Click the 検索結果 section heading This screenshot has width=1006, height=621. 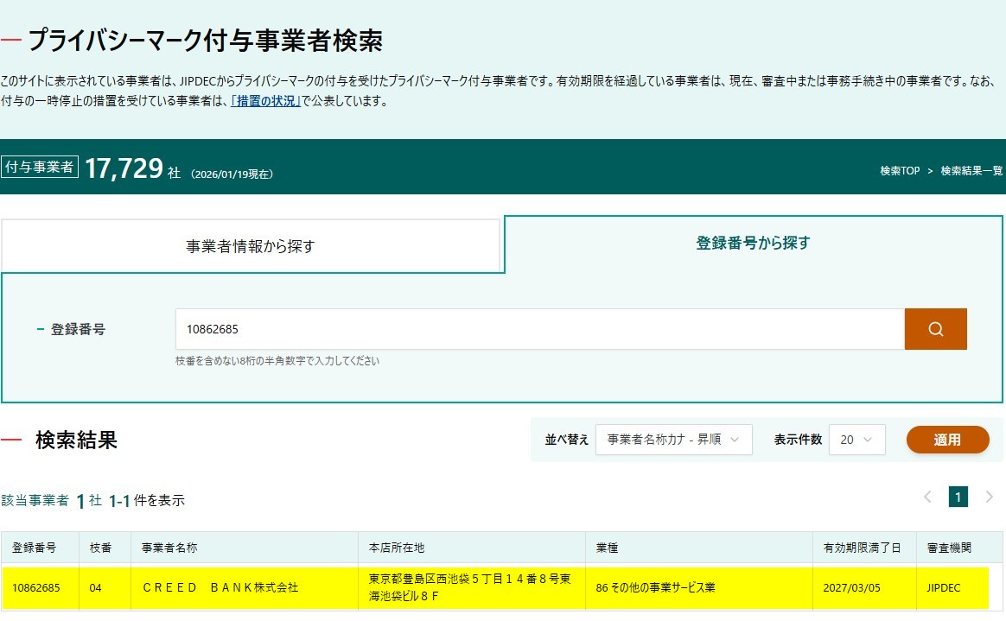pos(76,440)
